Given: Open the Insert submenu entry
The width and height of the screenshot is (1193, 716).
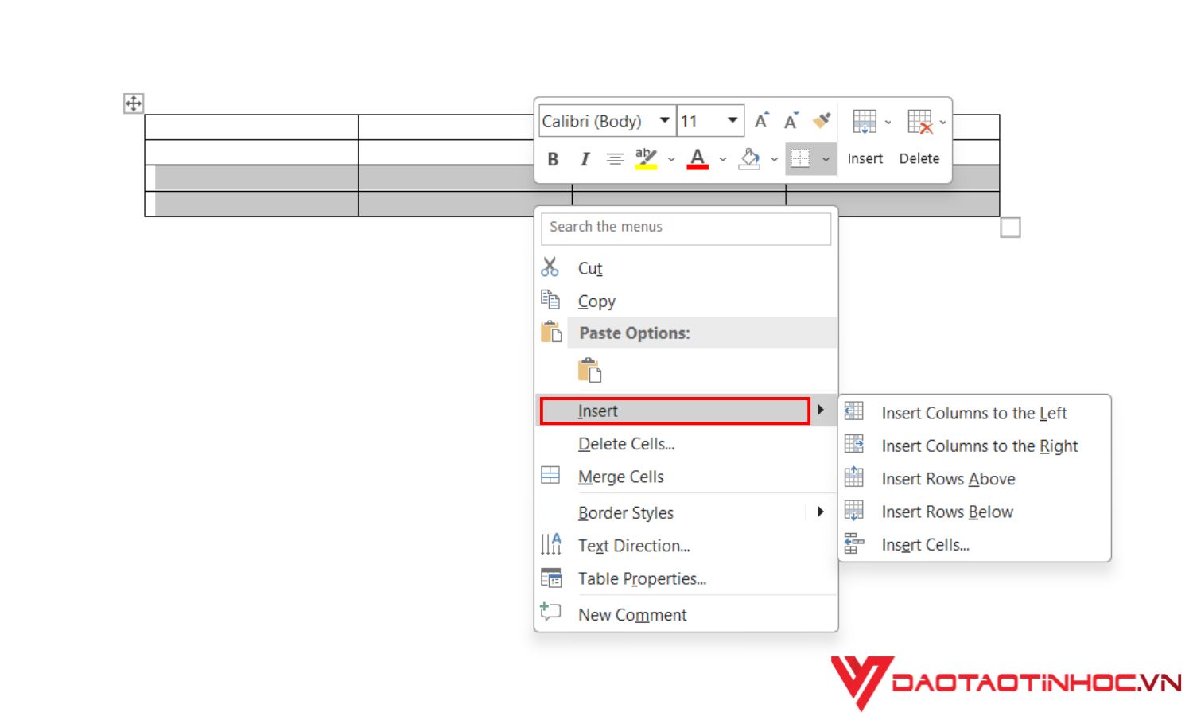Looking at the screenshot, I should click(x=686, y=411).
